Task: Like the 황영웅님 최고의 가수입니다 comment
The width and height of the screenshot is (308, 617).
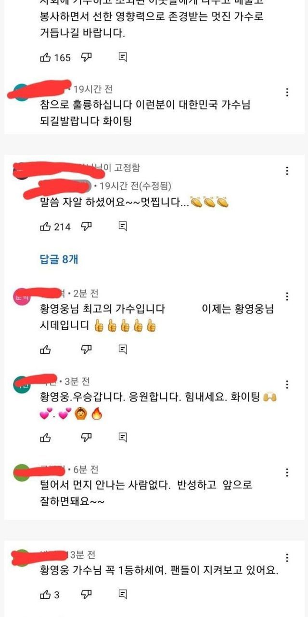Action: pos(46,349)
